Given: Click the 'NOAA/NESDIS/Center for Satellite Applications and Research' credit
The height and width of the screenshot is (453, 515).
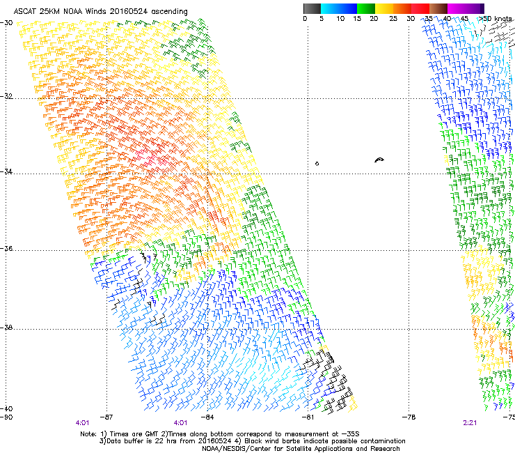Looking at the screenshot, I should [301, 449].
